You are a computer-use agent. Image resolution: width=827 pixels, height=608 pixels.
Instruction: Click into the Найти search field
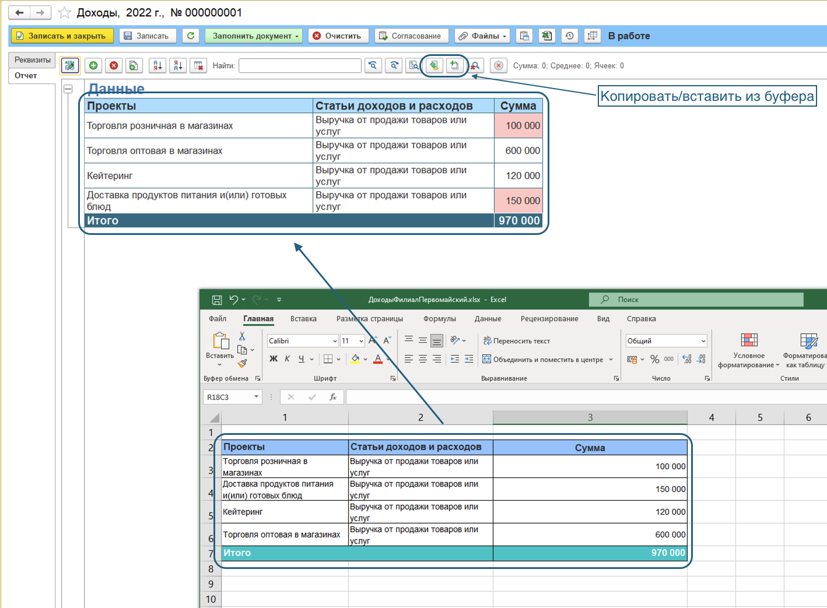pos(300,65)
